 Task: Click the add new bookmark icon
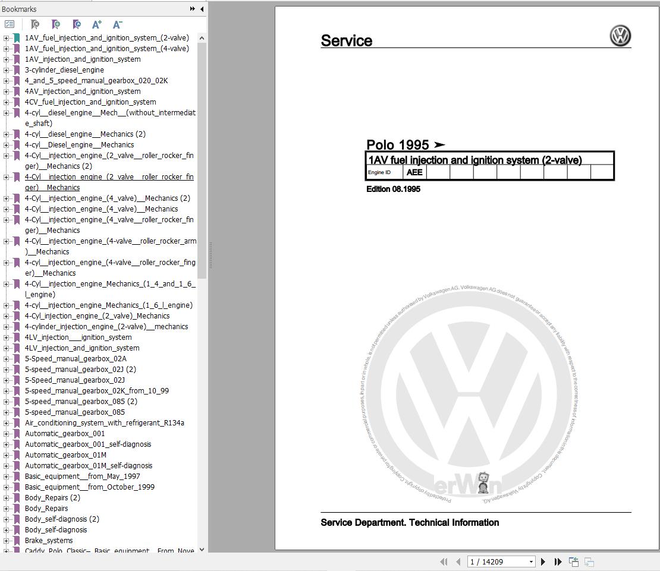pos(56,24)
